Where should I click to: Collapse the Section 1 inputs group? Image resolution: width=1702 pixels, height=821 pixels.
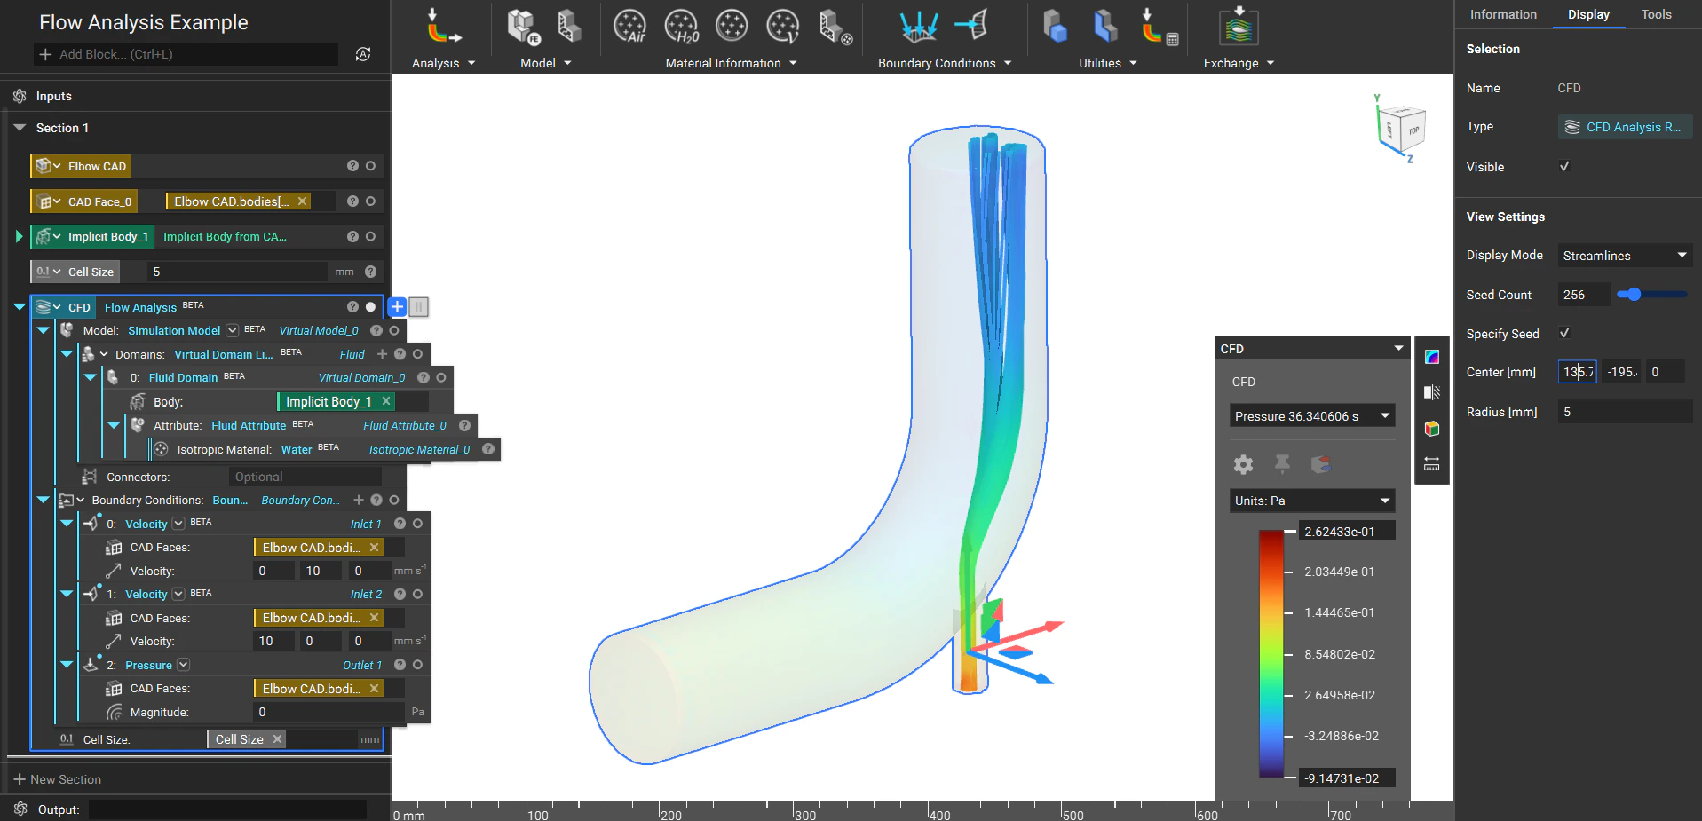click(x=20, y=127)
